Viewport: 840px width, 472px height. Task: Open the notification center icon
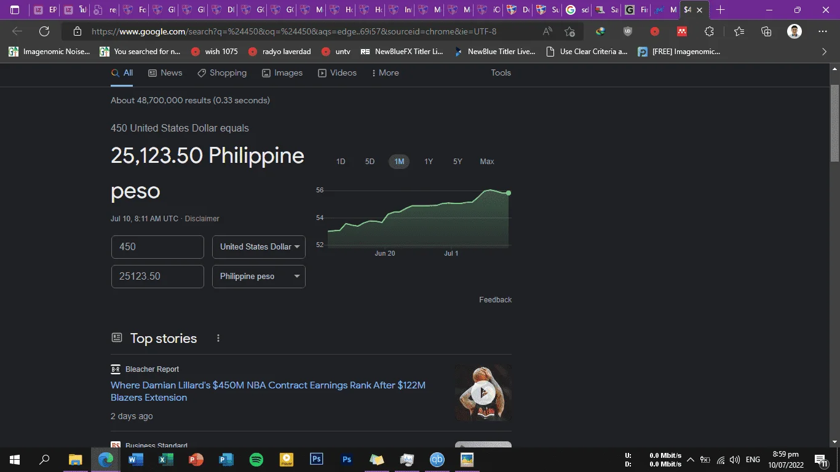coord(820,460)
